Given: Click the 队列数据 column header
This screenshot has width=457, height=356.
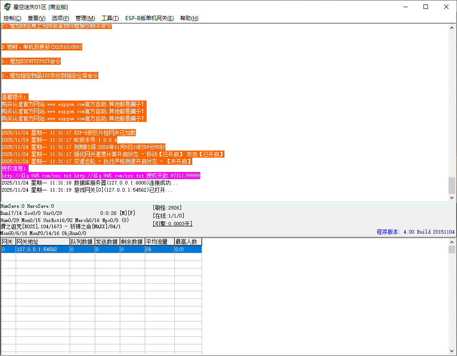Looking at the screenshot, I should 82,242.
